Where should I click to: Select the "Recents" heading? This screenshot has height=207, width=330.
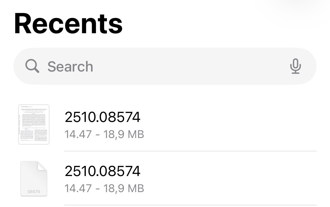[68, 24]
